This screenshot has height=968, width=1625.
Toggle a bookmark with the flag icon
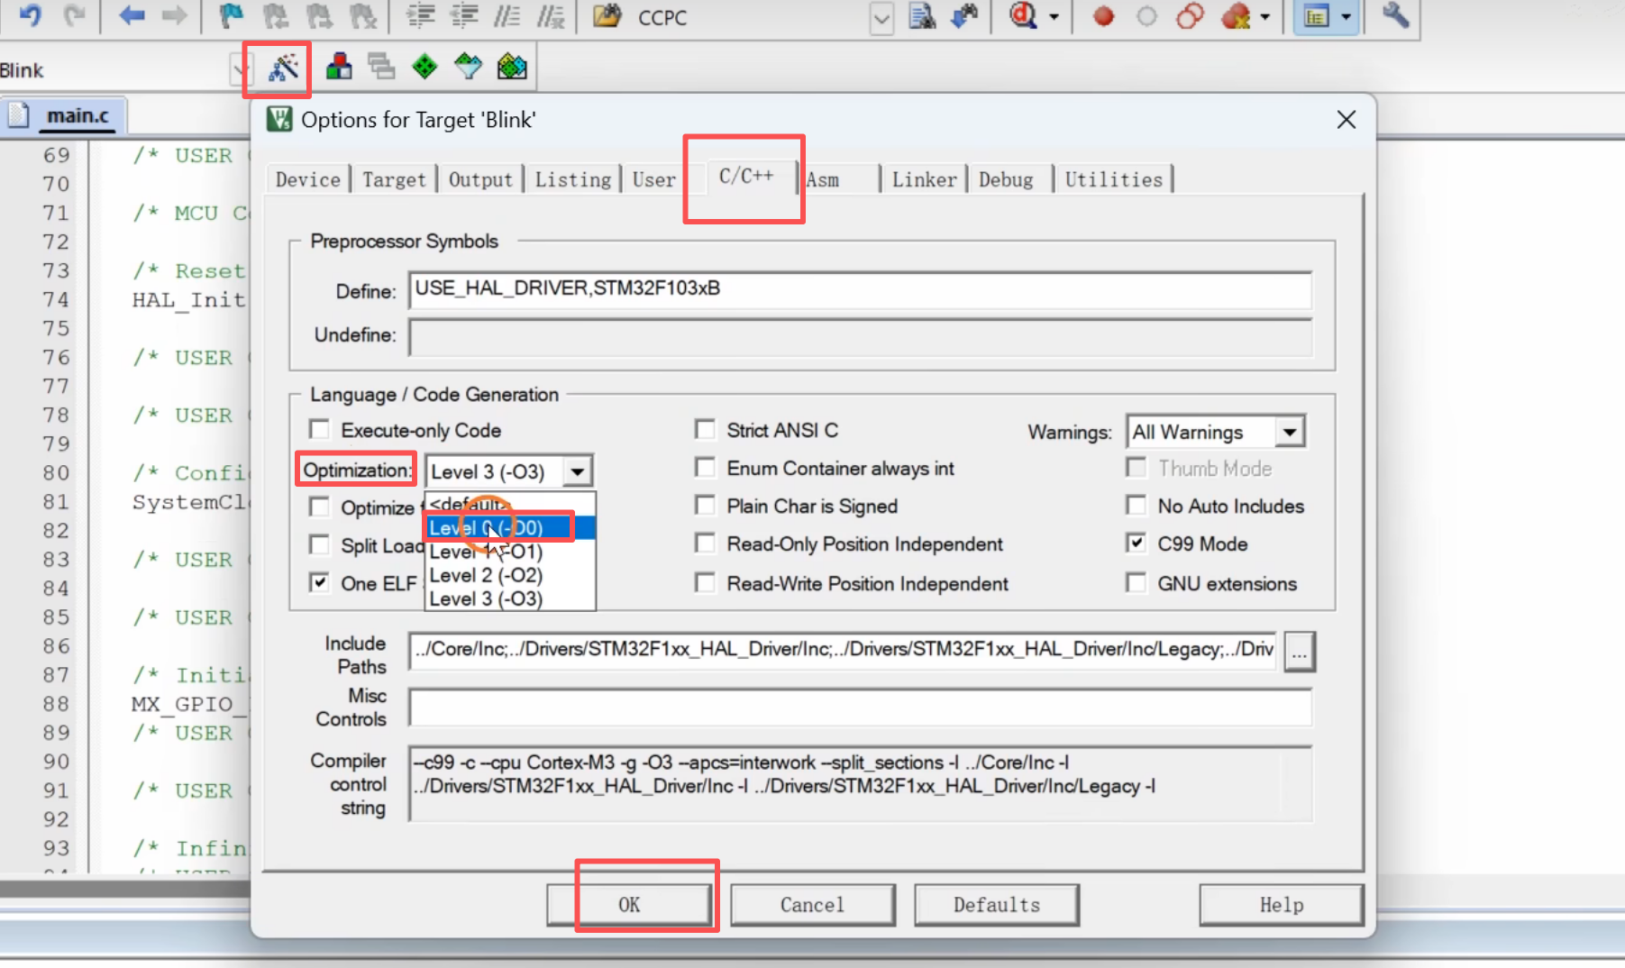[x=232, y=16]
